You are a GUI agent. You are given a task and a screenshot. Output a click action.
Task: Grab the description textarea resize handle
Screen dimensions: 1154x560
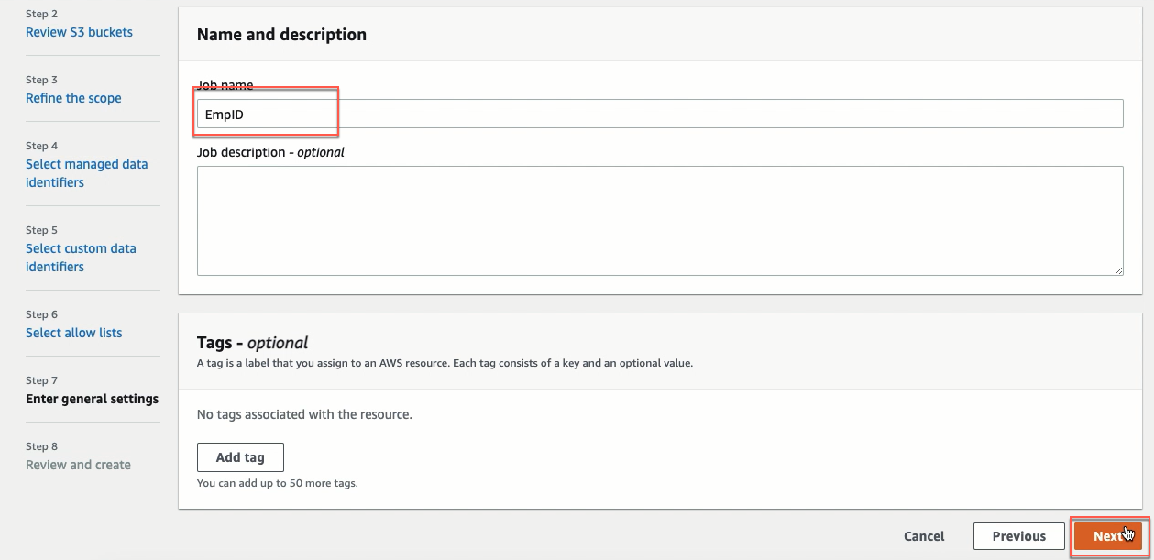tap(1118, 269)
